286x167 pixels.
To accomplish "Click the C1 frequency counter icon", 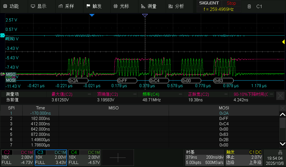I will click(x=249, y=6).
